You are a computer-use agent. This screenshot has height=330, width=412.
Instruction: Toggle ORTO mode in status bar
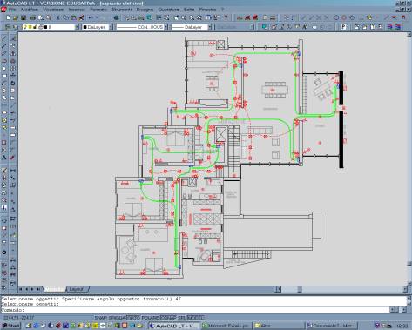point(134,318)
